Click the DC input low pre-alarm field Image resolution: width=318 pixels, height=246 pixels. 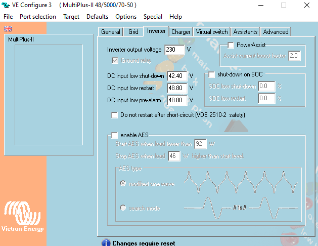(177, 100)
